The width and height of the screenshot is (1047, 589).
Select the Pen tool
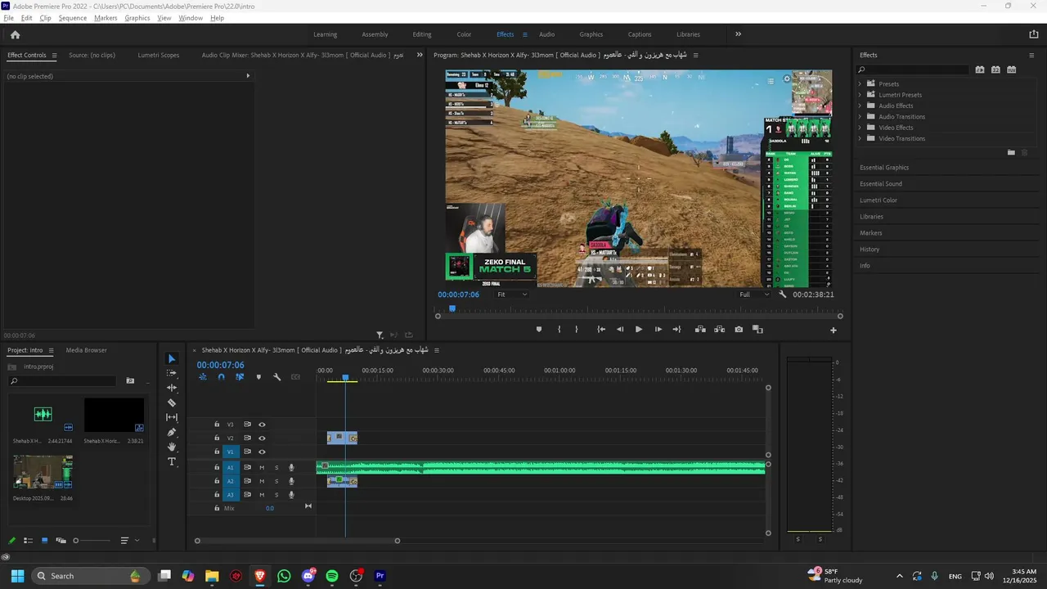tap(172, 432)
